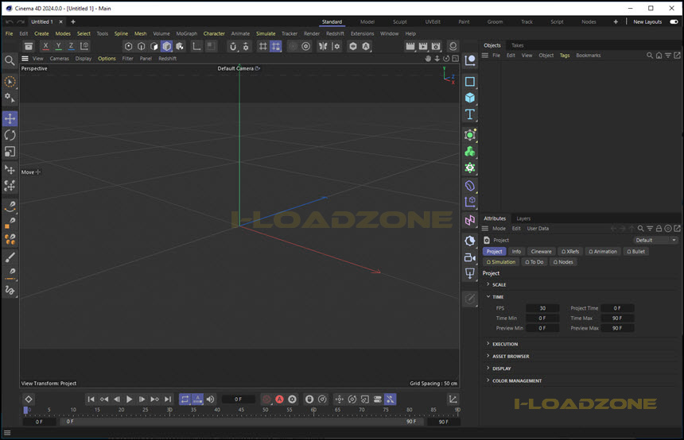Toggle the New Layouts switch

click(674, 21)
